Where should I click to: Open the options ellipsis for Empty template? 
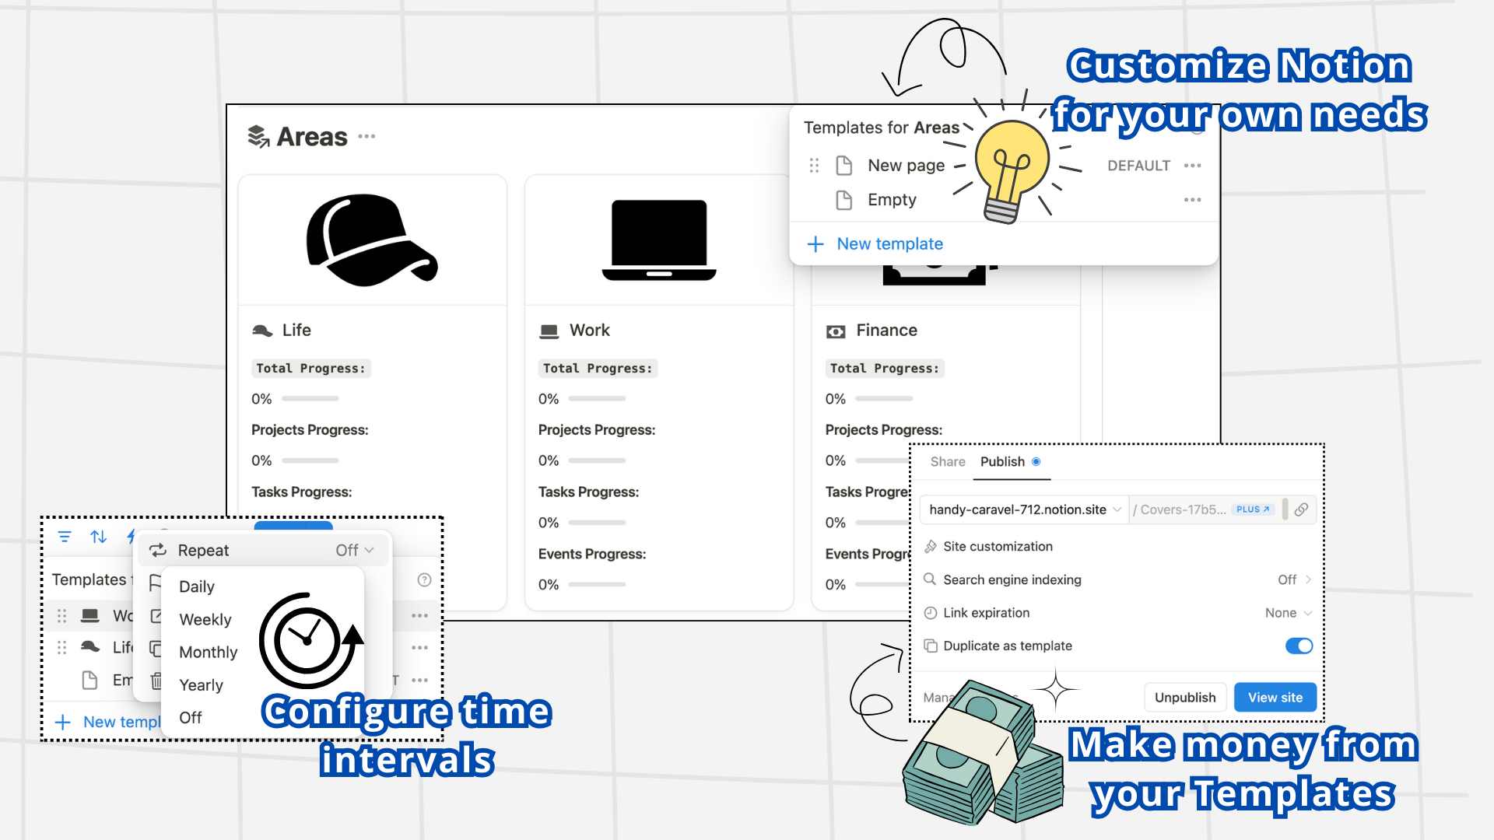click(1192, 200)
